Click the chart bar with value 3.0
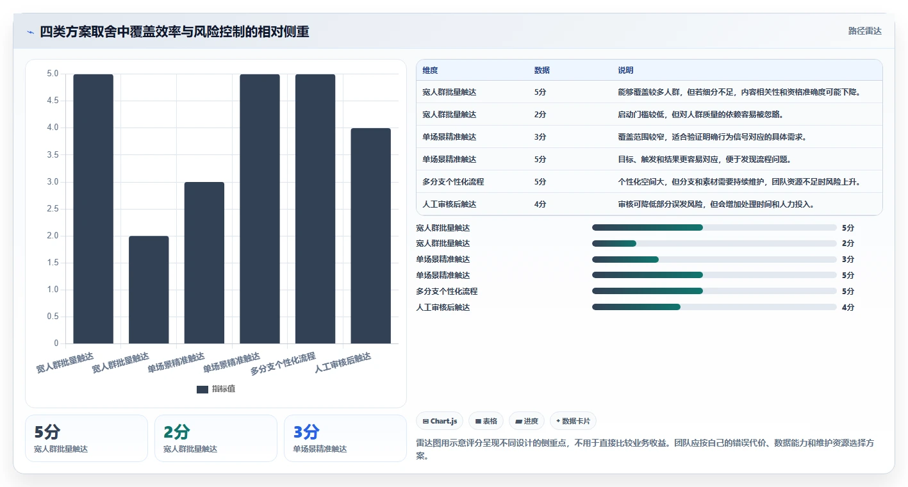The height and width of the screenshot is (487, 908). 204,263
